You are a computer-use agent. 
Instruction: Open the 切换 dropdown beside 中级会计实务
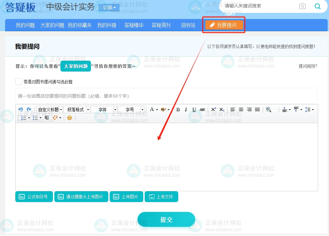[x=109, y=7]
